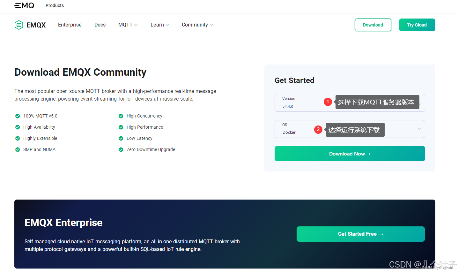
Task: Click the "100% MQTT v5.0" feature text
Action: click(x=40, y=116)
